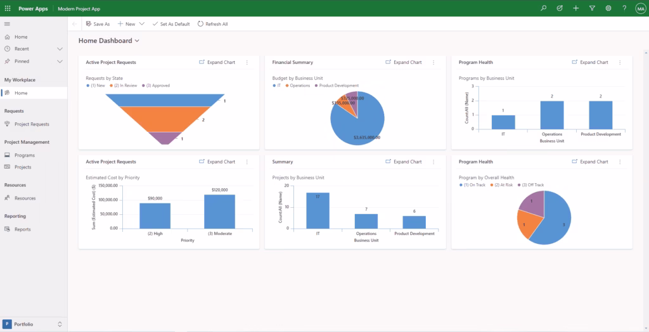
Task: Click New in command bar
Action: tap(126, 24)
